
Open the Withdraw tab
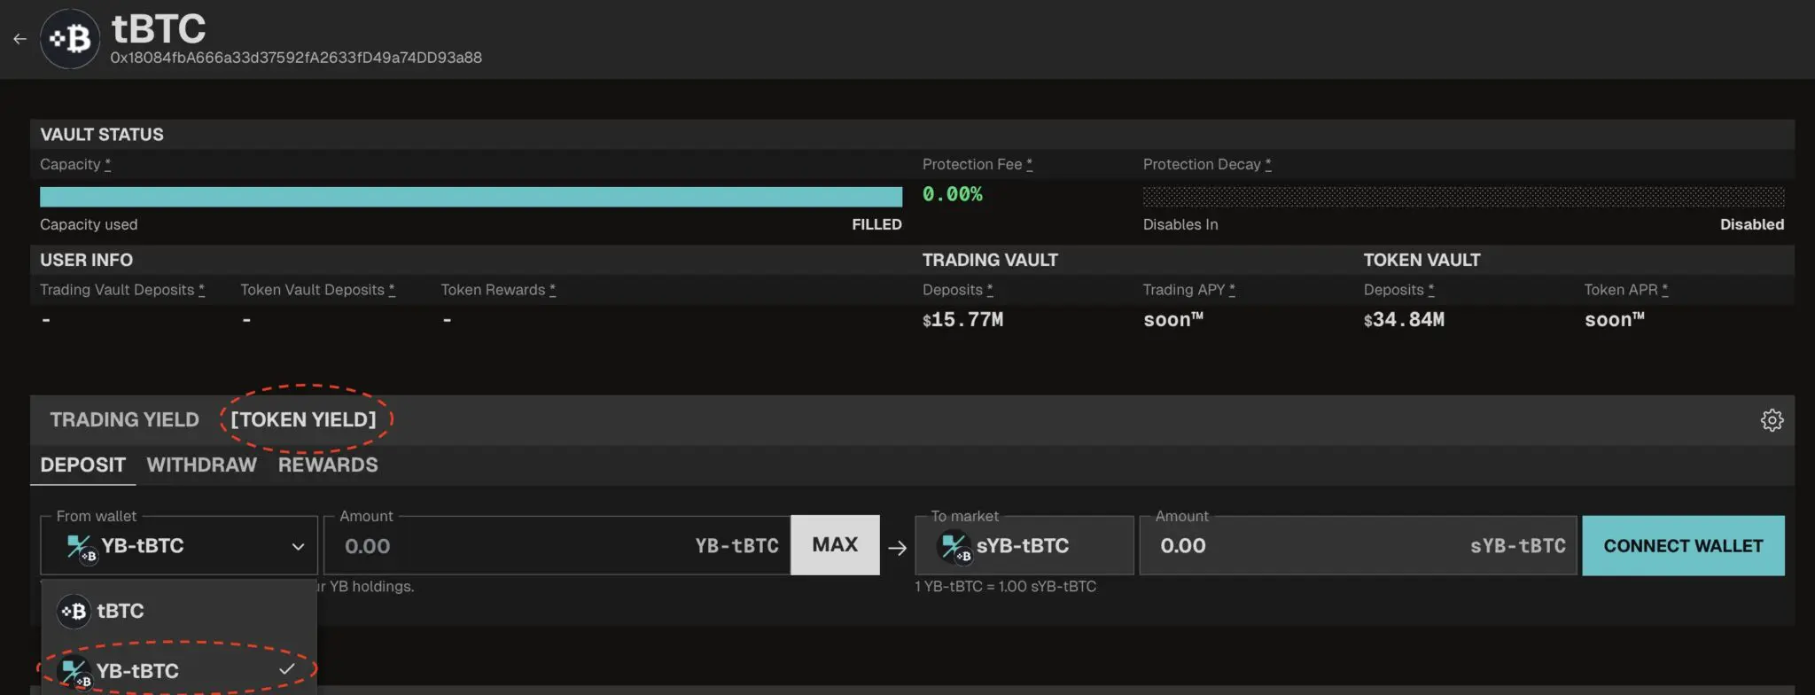(x=201, y=465)
